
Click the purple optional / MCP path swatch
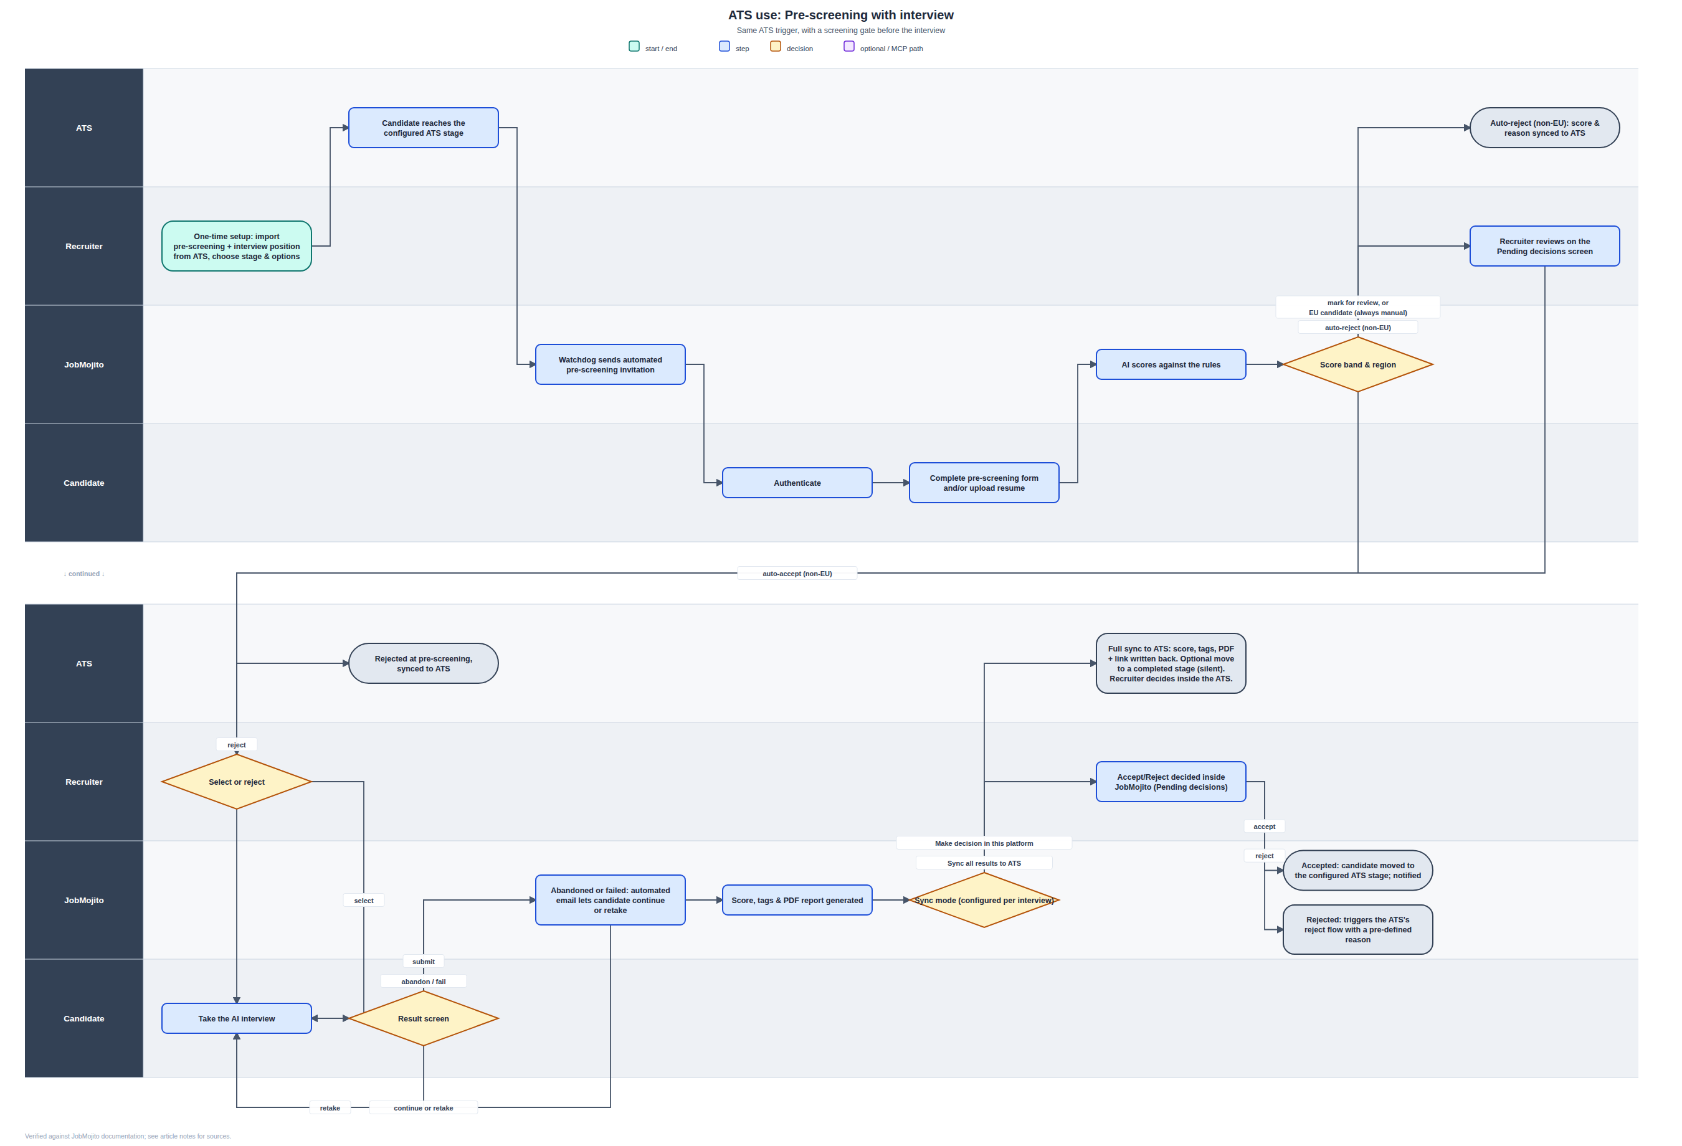[849, 46]
